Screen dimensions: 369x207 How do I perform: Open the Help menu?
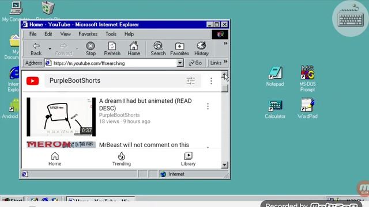point(129,34)
